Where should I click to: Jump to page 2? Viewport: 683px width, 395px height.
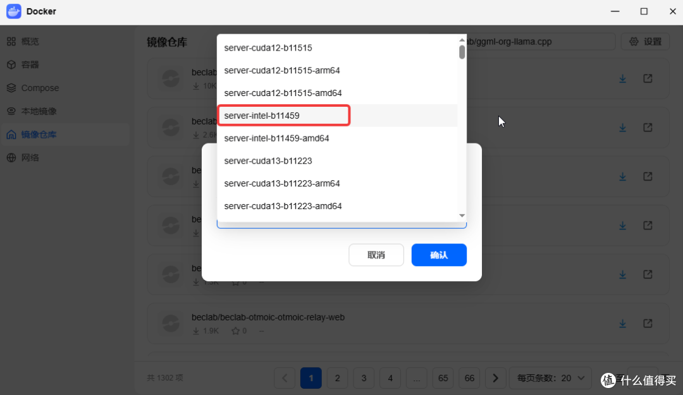point(337,378)
